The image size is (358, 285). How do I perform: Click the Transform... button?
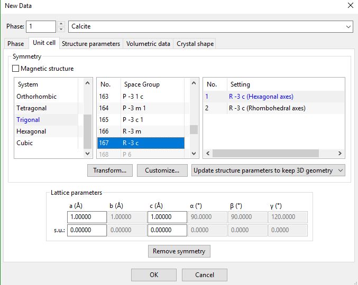(109, 170)
